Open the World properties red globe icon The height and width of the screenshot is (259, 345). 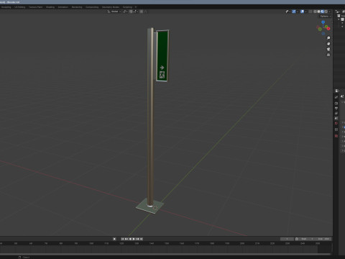point(336,124)
